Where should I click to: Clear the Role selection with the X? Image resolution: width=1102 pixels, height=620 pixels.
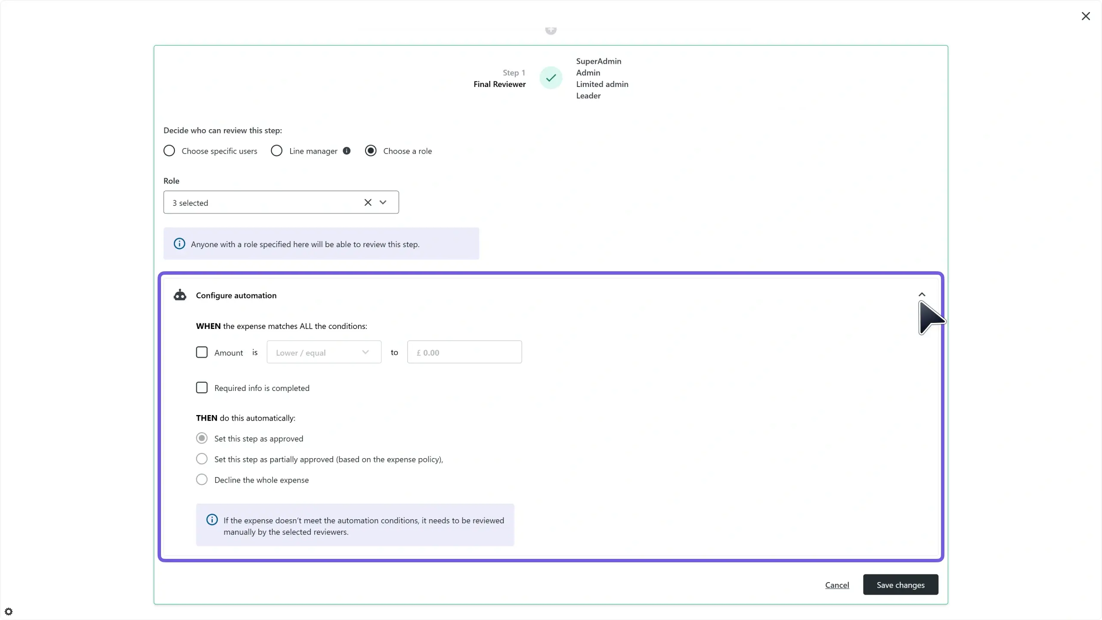(368, 202)
